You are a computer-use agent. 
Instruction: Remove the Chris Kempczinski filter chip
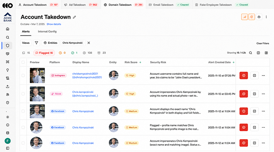(89, 43)
